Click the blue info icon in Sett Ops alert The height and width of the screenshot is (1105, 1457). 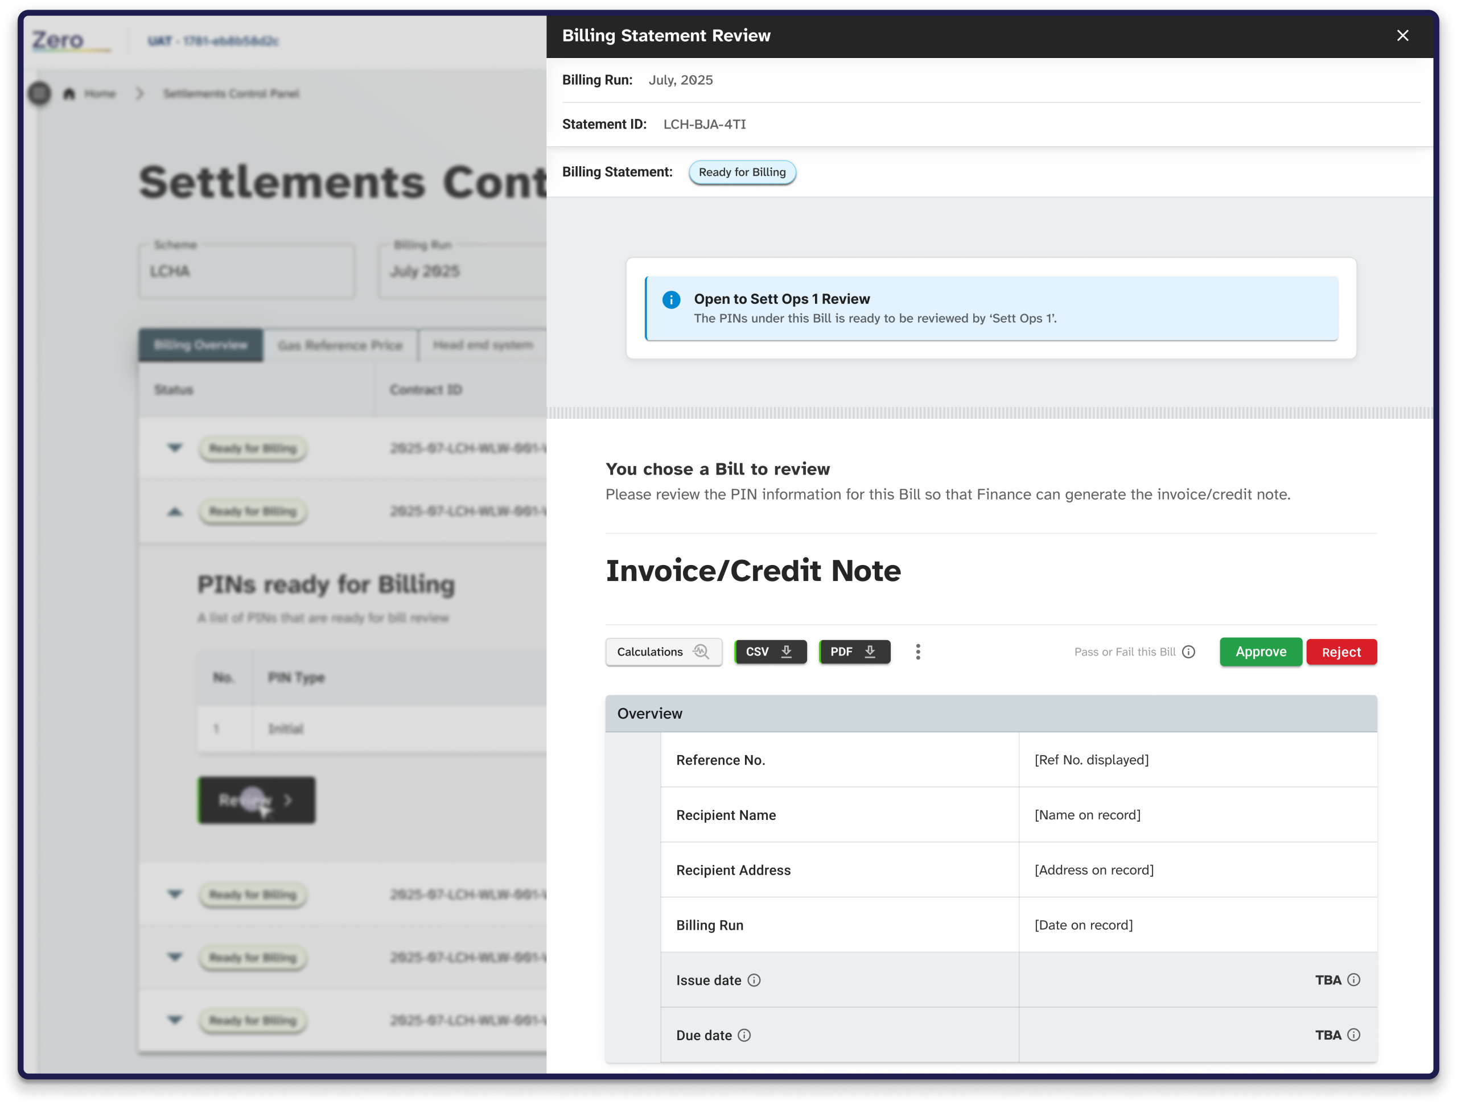[670, 300]
